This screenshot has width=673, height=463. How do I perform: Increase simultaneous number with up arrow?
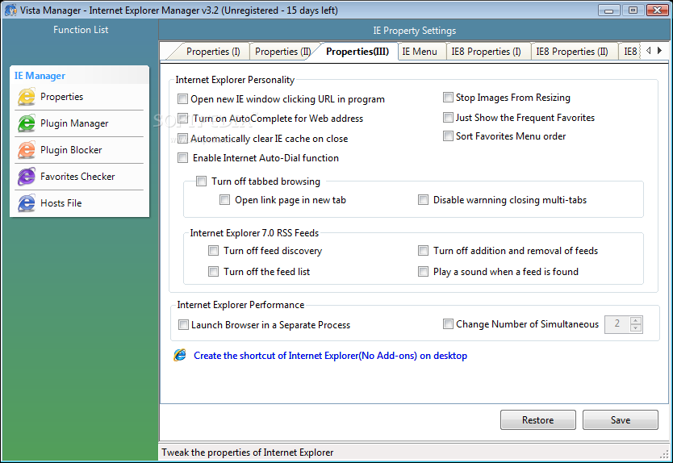pos(636,320)
